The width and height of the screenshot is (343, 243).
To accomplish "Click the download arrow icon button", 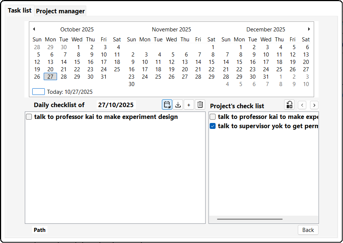I will click(178, 105).
